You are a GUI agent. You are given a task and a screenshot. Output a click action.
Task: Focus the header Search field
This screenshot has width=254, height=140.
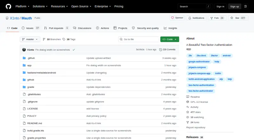195,6
